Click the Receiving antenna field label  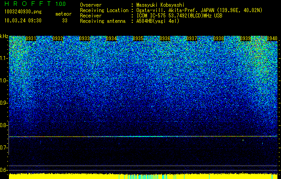coord(103,21)
